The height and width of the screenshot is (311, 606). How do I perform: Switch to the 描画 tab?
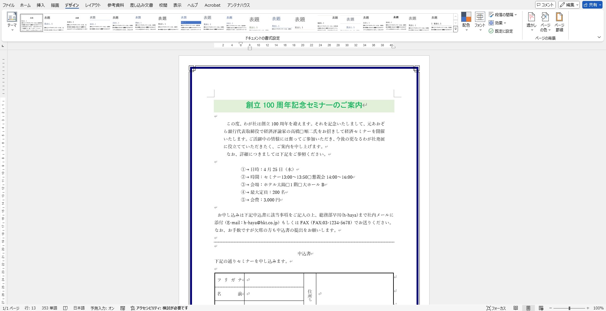point(55,5)
